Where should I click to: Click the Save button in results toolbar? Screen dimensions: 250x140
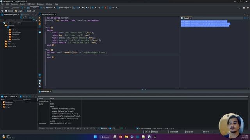(x=42, y=128)
